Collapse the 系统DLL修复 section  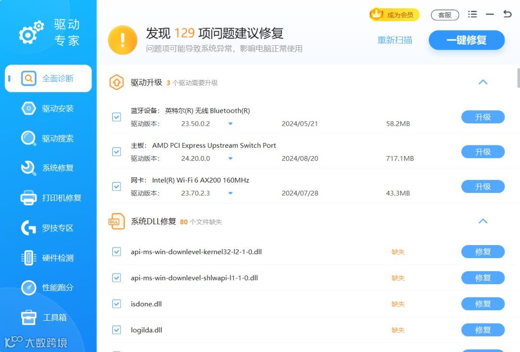pos(483,221)
